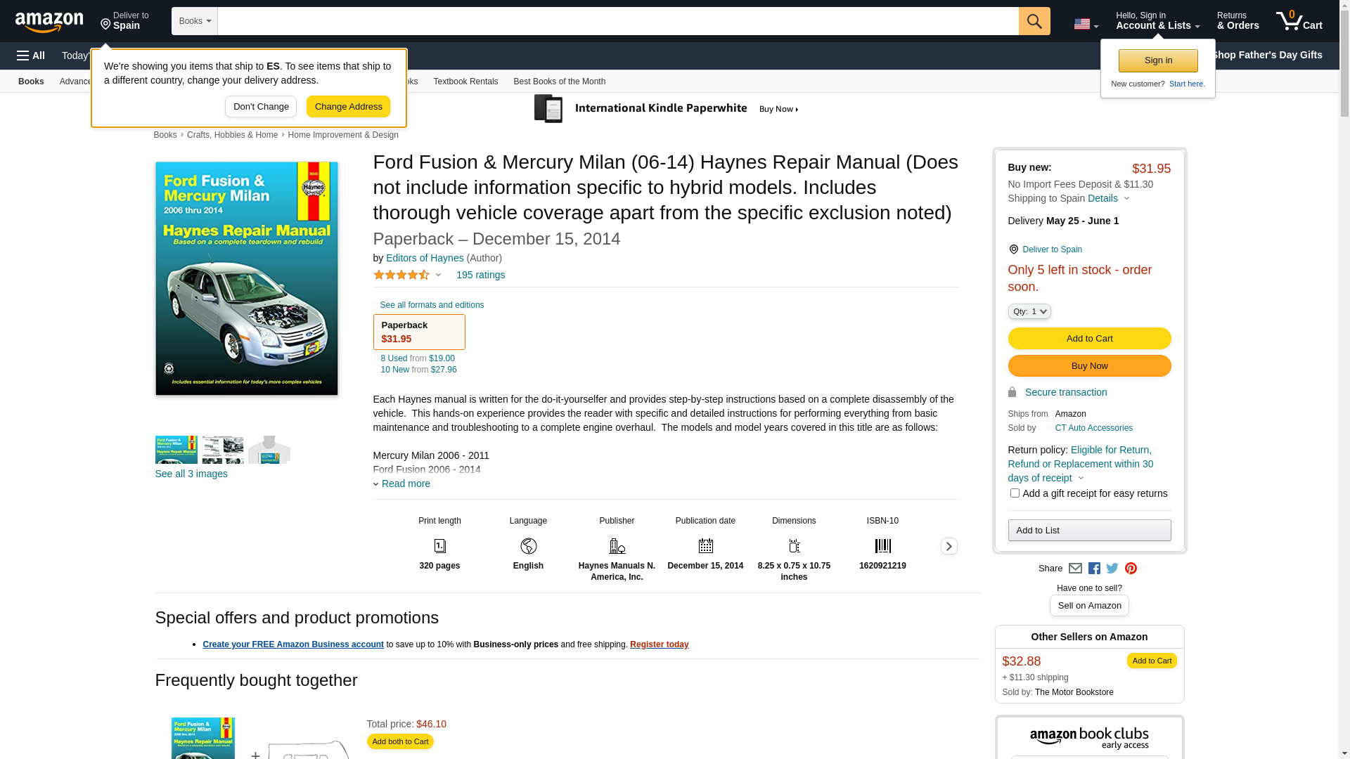The image size is (1350, 759).
Task: Click the search input field
Action: (618, 21)
